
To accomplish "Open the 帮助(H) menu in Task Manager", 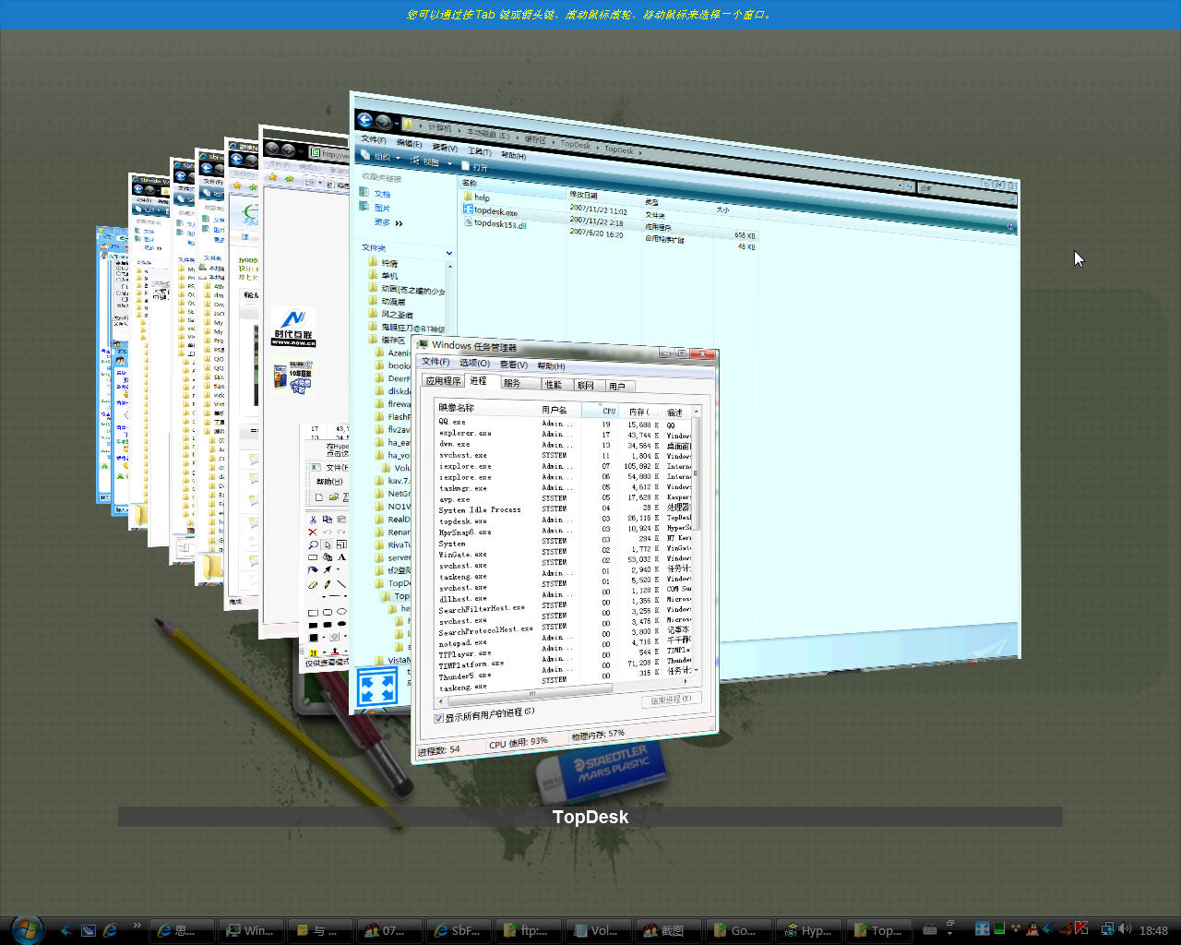I will [x=551, y=366].
